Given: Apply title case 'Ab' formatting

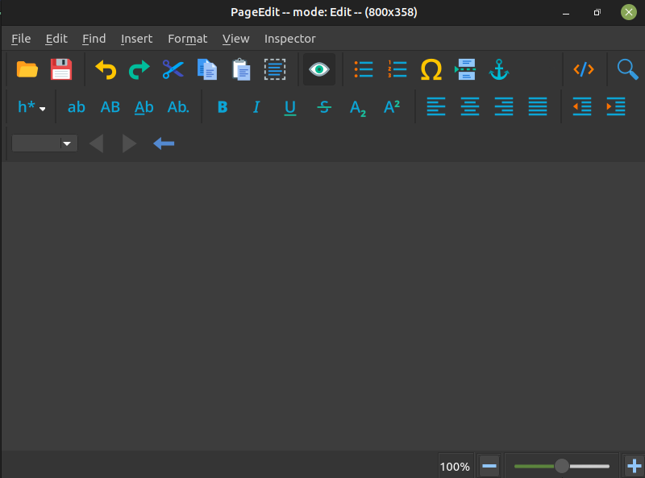Looking at the screenshot, I should (x=144, y=107).
